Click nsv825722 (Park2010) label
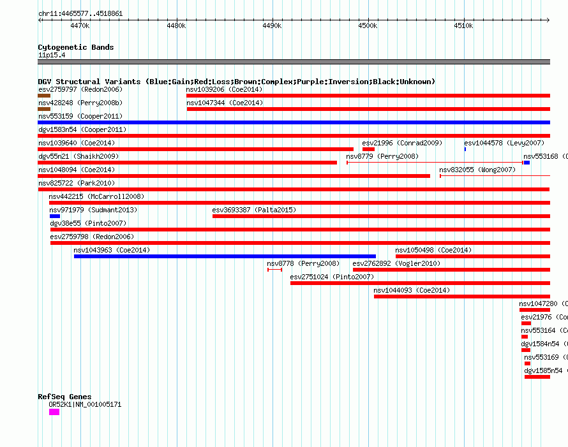Viewport: 568px width, 447px height. [77, 183]
